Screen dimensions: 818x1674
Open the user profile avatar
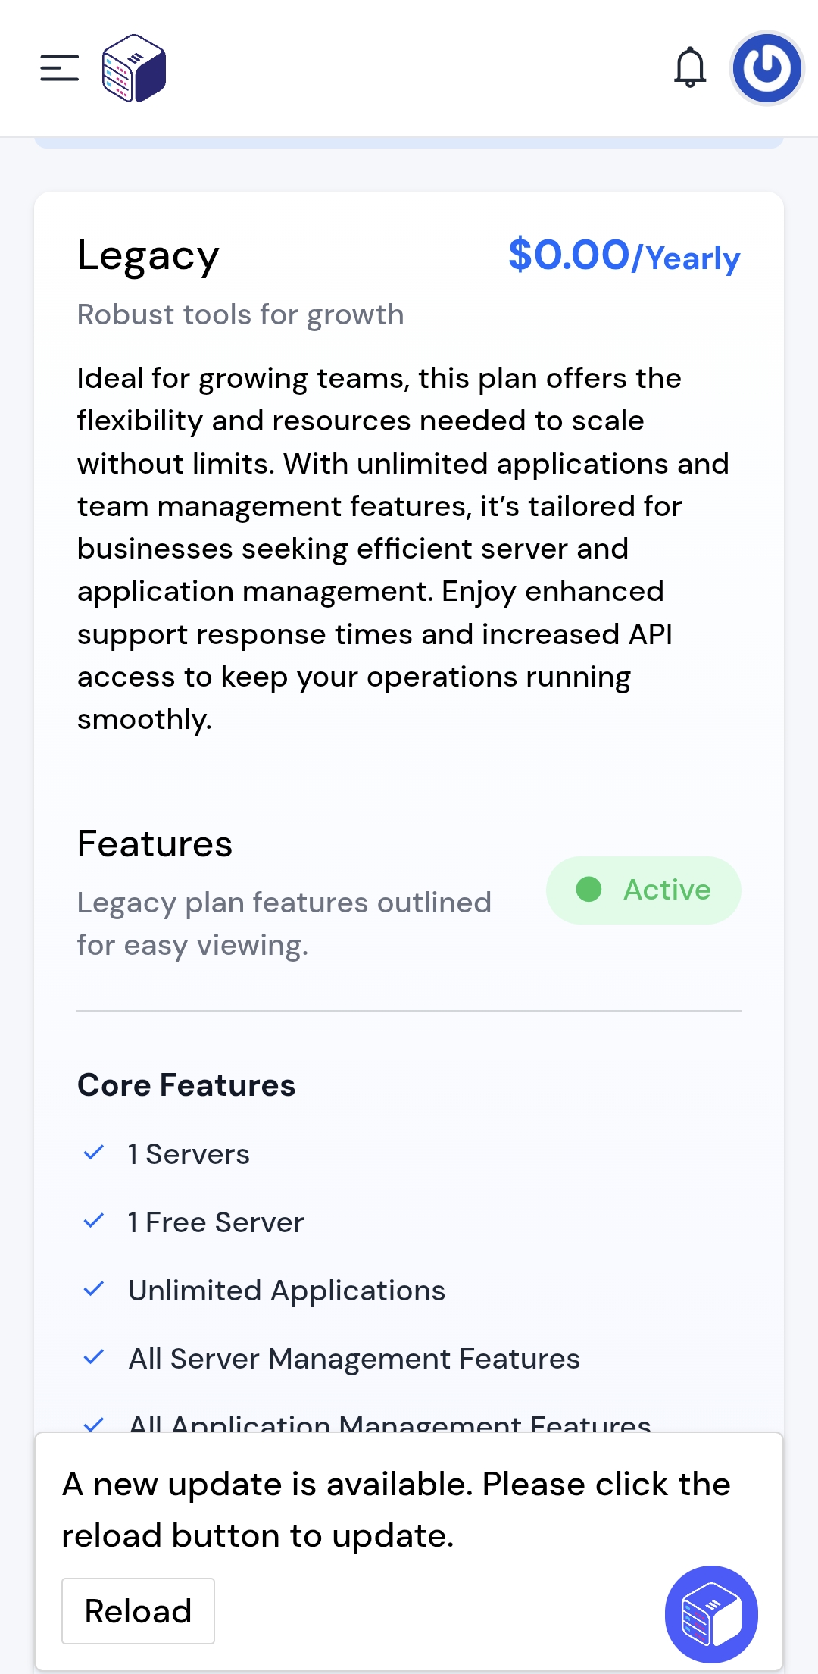pos(767,68)
